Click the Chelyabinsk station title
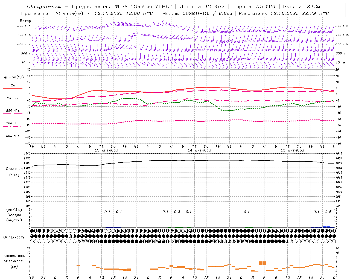The width and height of the screenshot is (350, 280). pyautogui.click(x=44, y=7)
